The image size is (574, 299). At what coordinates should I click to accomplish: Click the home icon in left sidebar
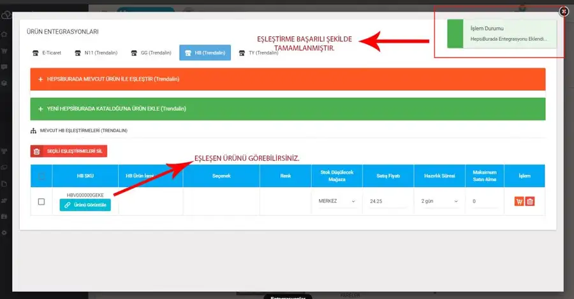4,34
